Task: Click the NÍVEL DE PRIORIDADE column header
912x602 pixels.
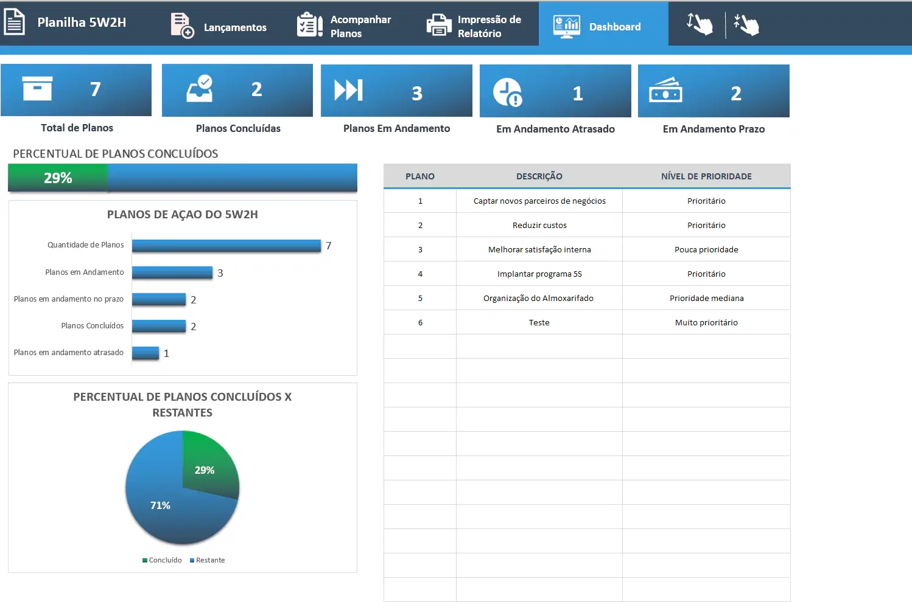Action: (706, 176)
